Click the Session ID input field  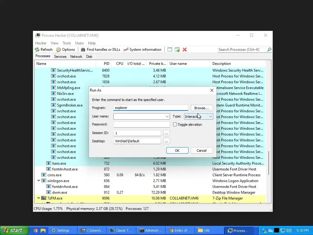pos(137,133)
